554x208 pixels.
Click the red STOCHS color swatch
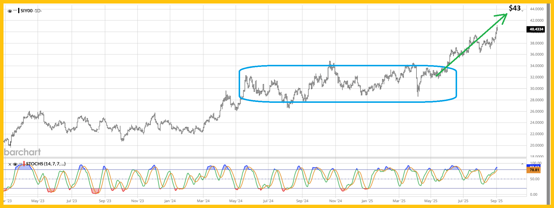[24, 164]
